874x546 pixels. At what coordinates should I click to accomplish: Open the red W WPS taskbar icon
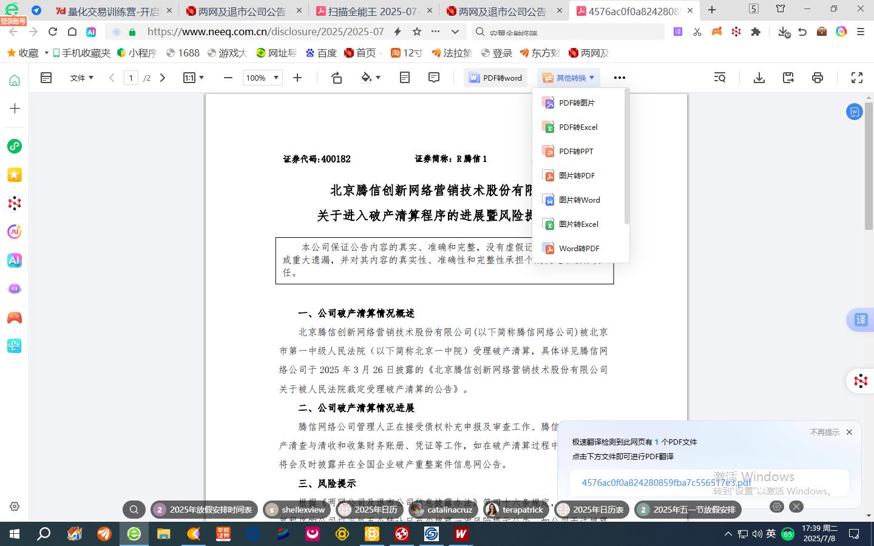pos(461,534)
